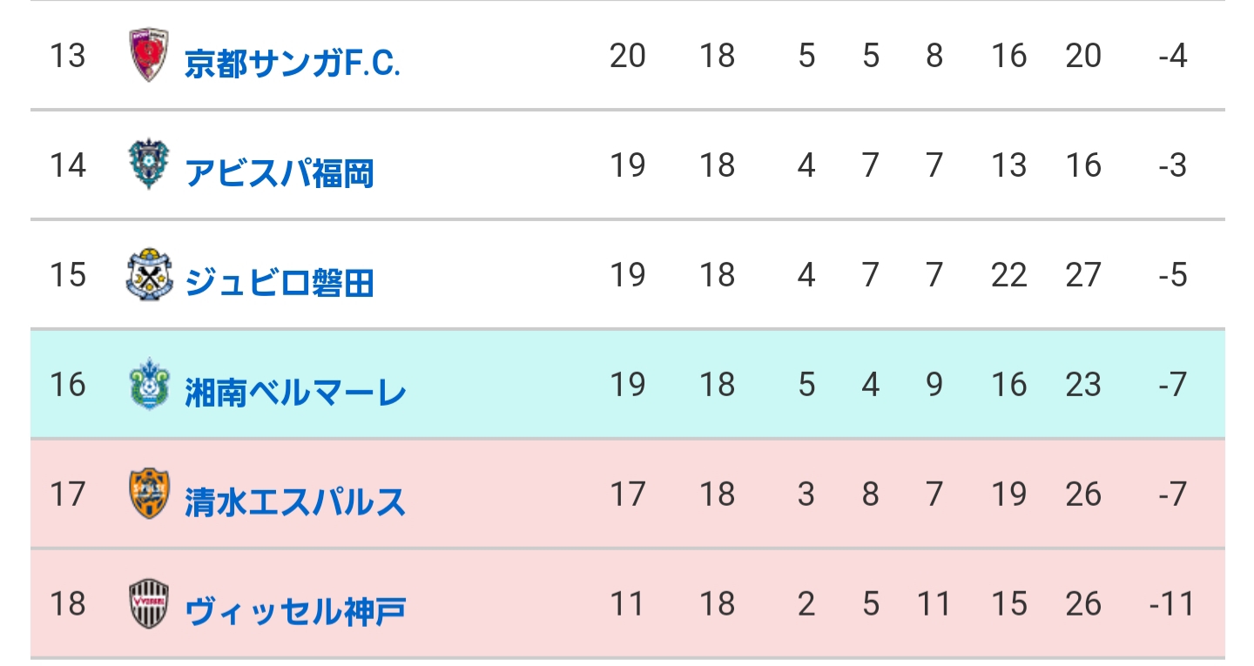Click the goal difference -11 for Vissel Kobe

[1172, 604]
